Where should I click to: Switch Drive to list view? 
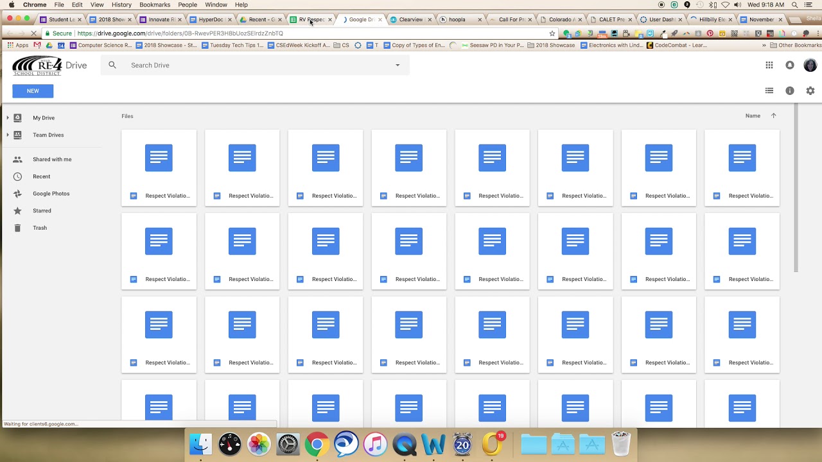[769, 90]
